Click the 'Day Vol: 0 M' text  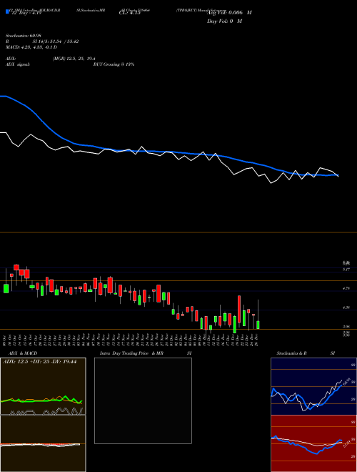tap(224, 21)
